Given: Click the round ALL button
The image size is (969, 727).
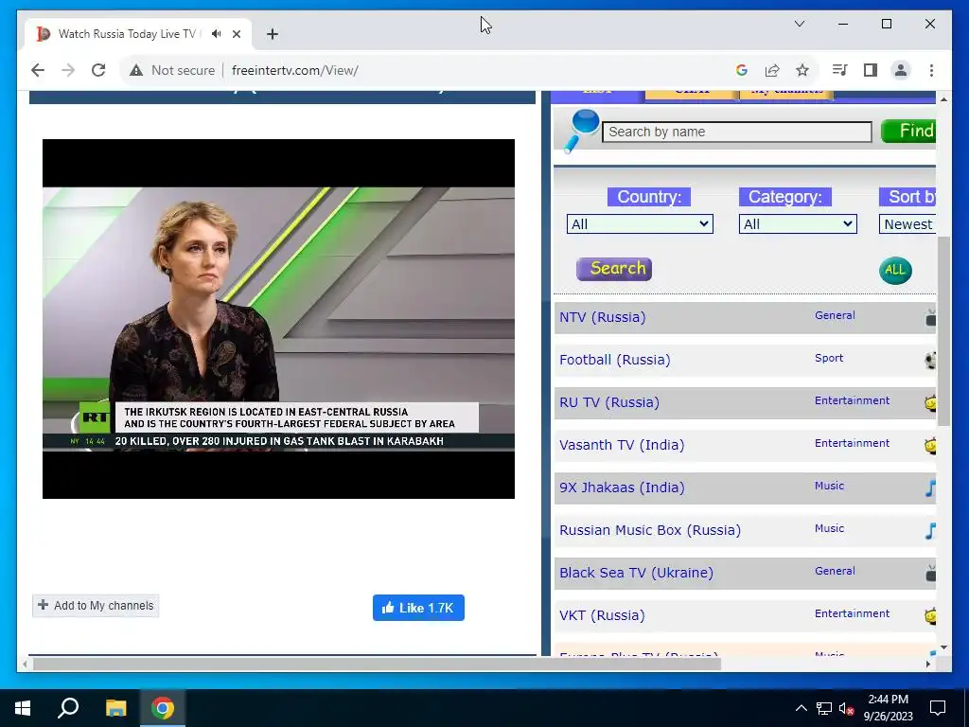Looking at the screenshot, I should 895,270.
